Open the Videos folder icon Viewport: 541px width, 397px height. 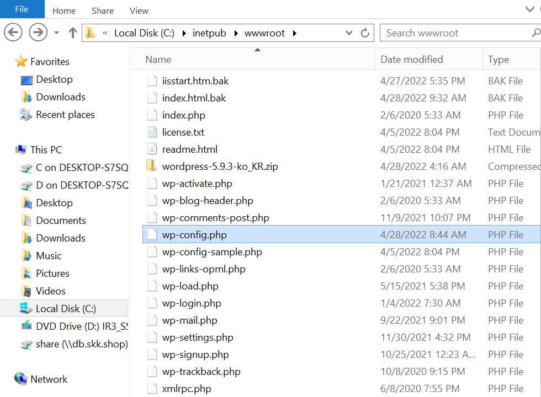pos(26,291)
